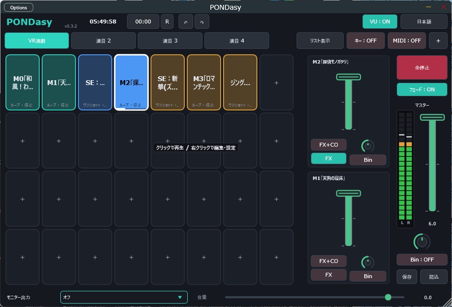Toggle フェード : ON button
Image resolution: width=452 pixels, height=307 pixels.
[422, 89]
